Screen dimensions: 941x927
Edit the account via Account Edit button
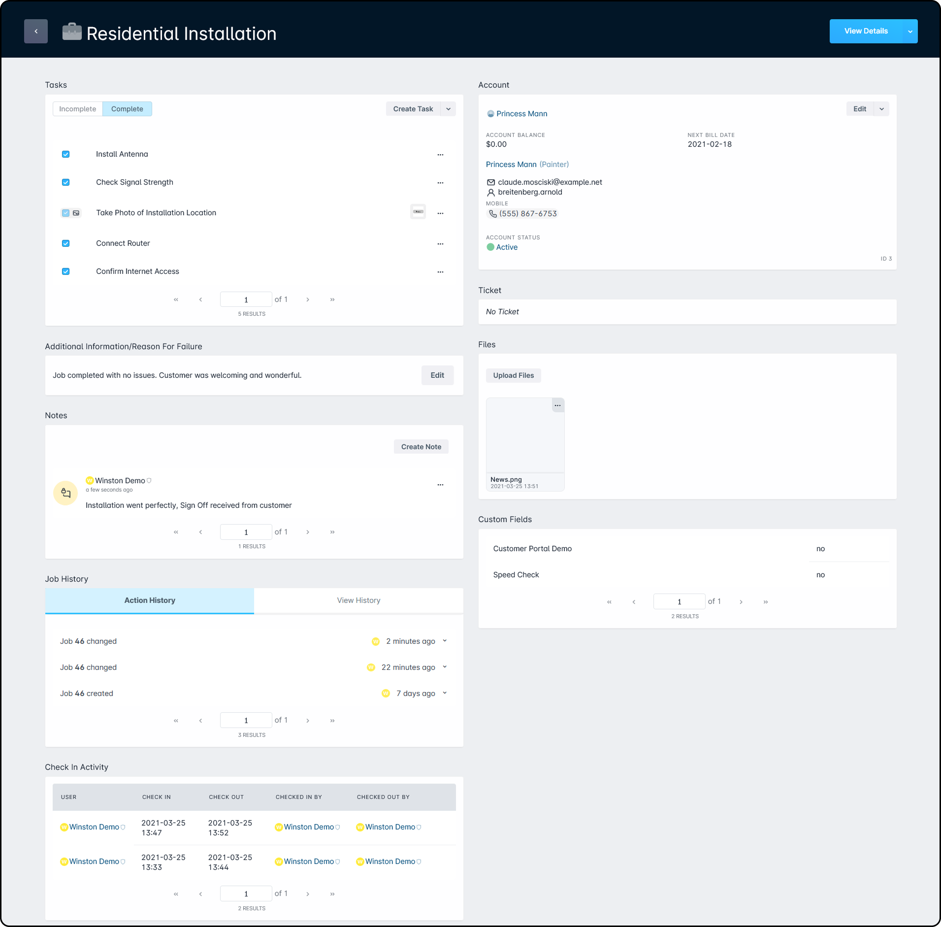(x=860, y=109)
